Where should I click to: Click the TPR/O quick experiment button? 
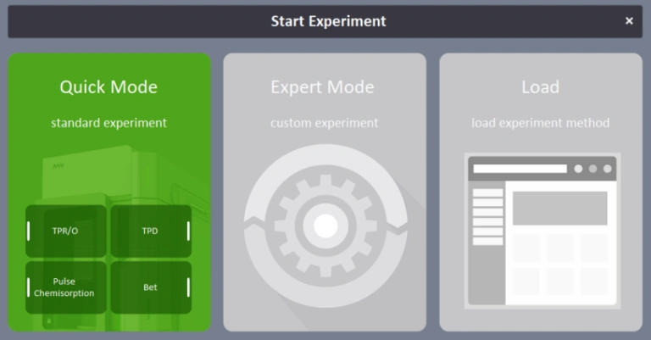coord(66,231)
